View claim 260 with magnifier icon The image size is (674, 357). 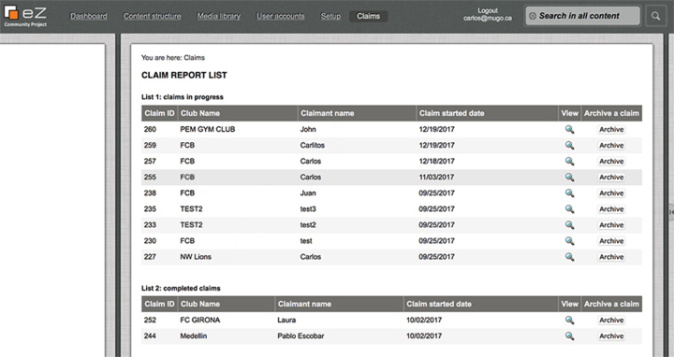coord(569,130)
